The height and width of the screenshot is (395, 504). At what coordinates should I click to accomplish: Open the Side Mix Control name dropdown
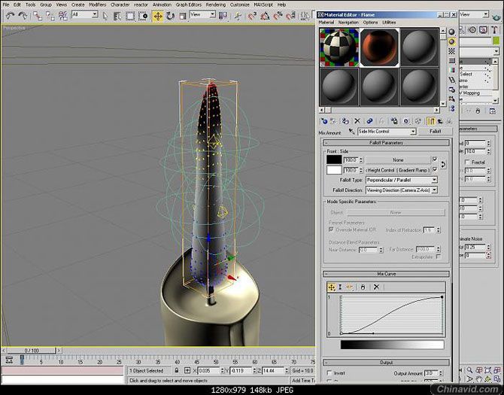click(x=387, y=132)
